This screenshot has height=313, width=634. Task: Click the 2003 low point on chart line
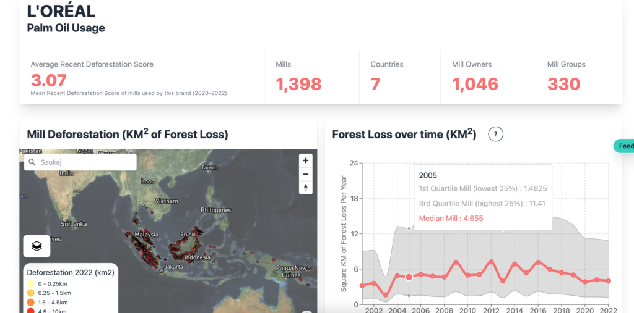point(385,295)
